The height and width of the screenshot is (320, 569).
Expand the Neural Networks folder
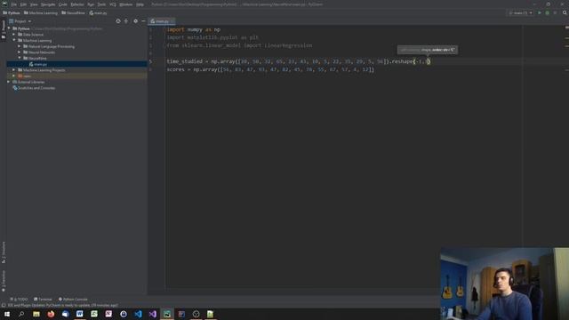pos(20,52)
